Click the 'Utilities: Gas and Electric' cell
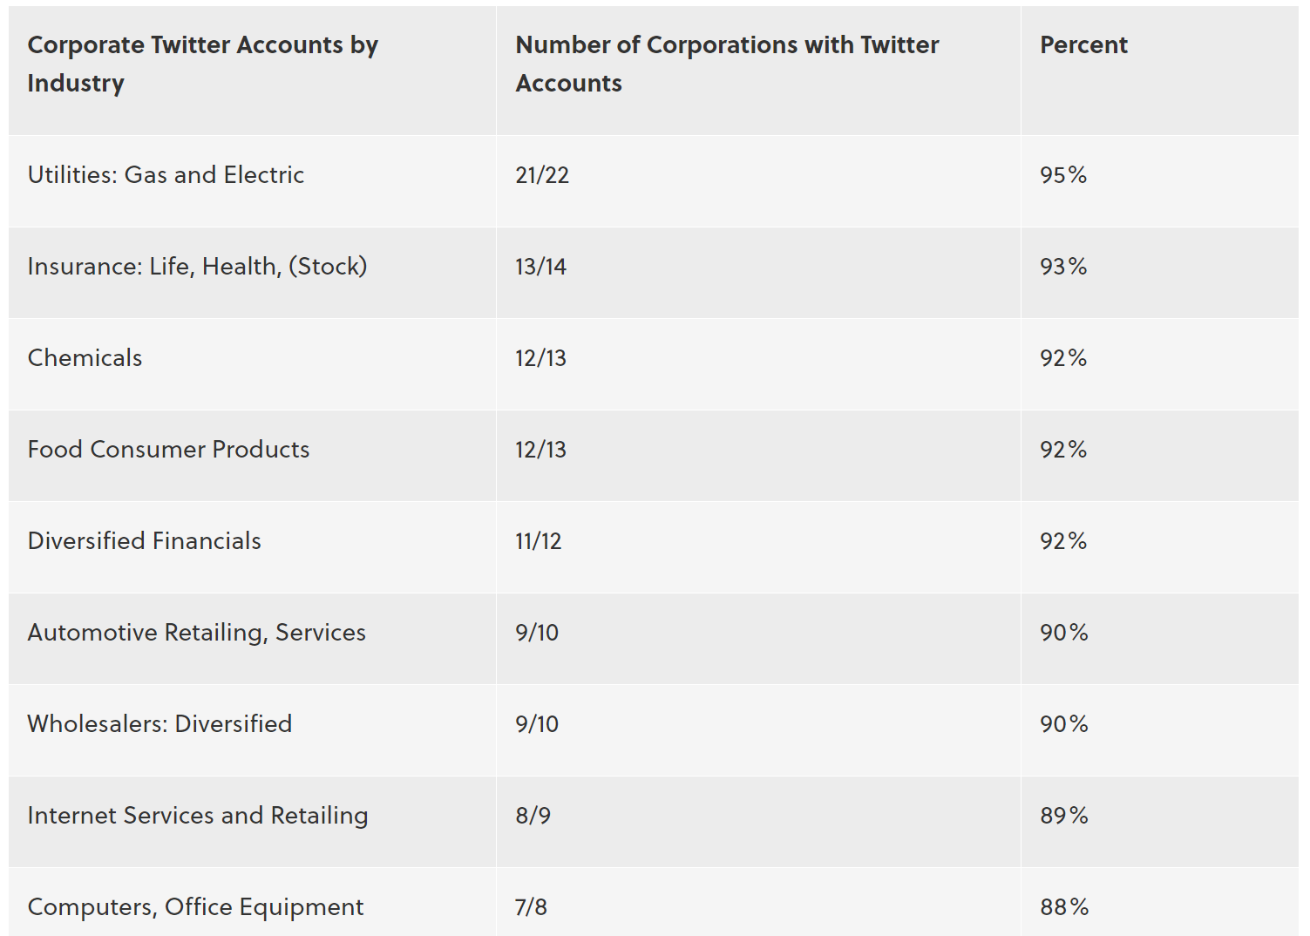This screenshot has width=1310, height=936. [x=166, y=175]
